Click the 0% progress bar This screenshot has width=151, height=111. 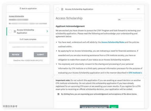130,20
